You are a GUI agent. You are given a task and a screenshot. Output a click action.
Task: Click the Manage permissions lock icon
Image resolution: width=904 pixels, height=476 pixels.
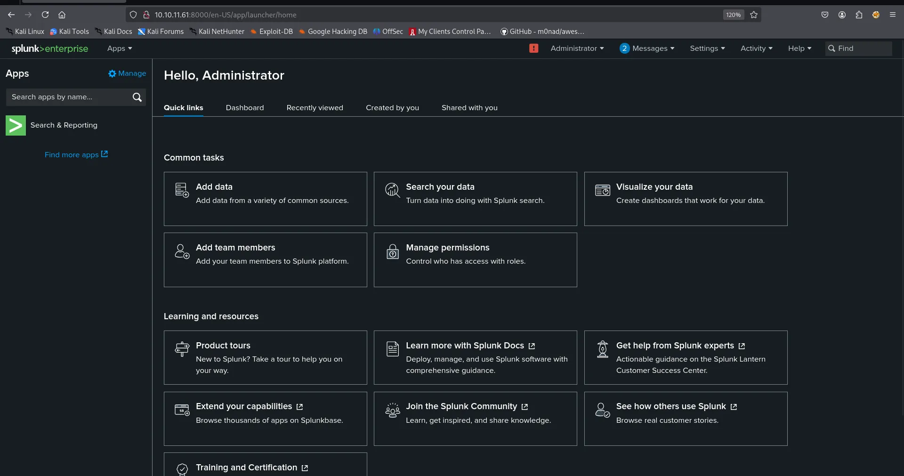(x=392, y=251)
